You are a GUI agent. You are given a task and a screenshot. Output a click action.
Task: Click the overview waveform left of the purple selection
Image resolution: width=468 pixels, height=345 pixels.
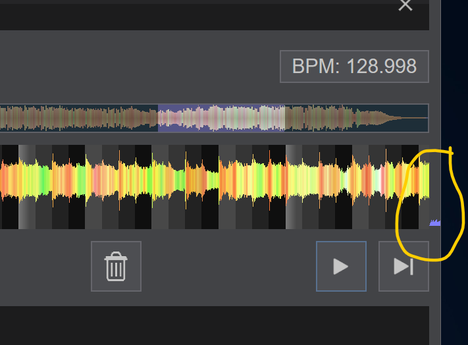pyautogui.click(x=79, y=119)
